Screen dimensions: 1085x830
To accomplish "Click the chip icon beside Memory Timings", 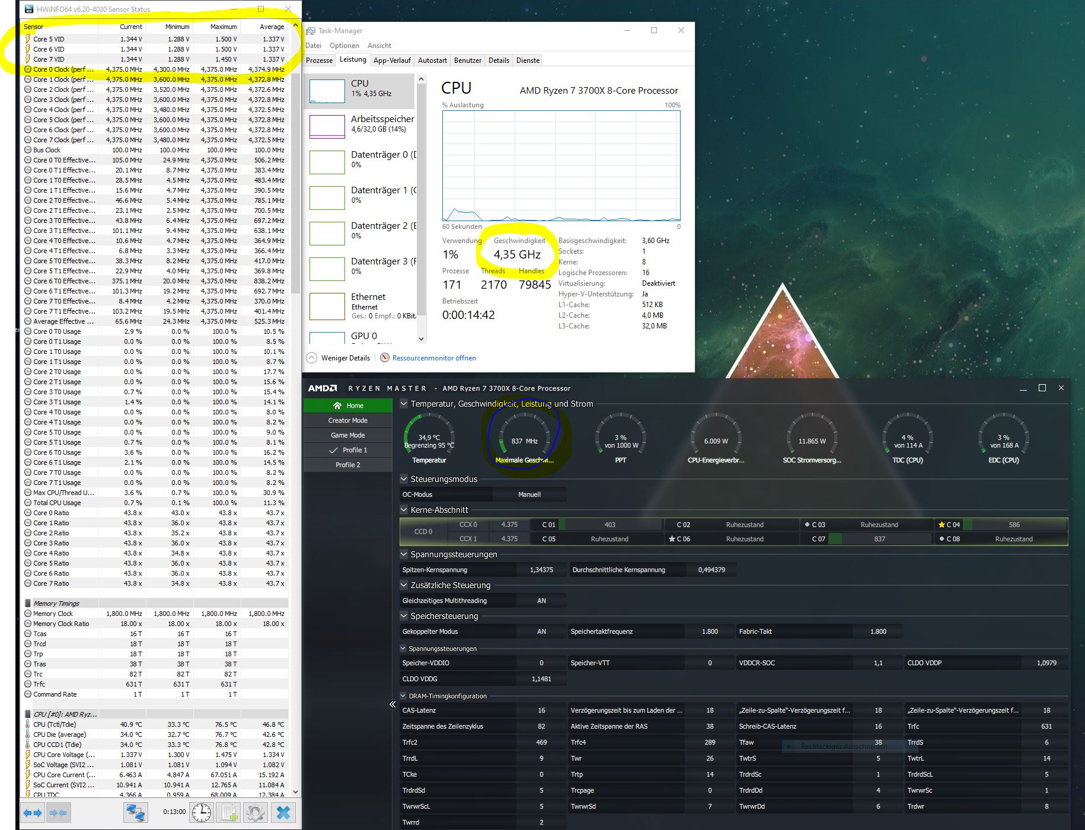I will coord(28,604).
